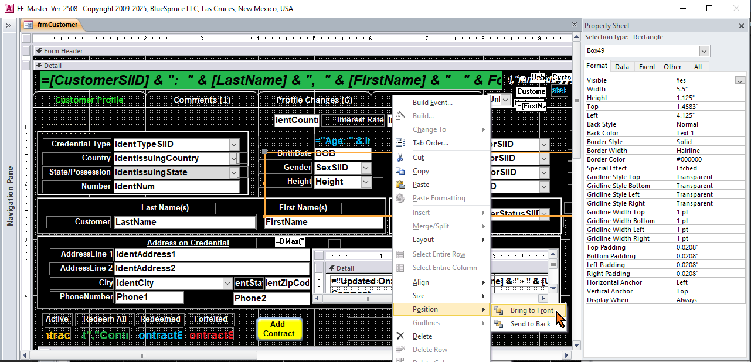Switch to the All tab in Property Sheet
The height and width of the screenshot is (362, 751).
(x=698, y=67)
